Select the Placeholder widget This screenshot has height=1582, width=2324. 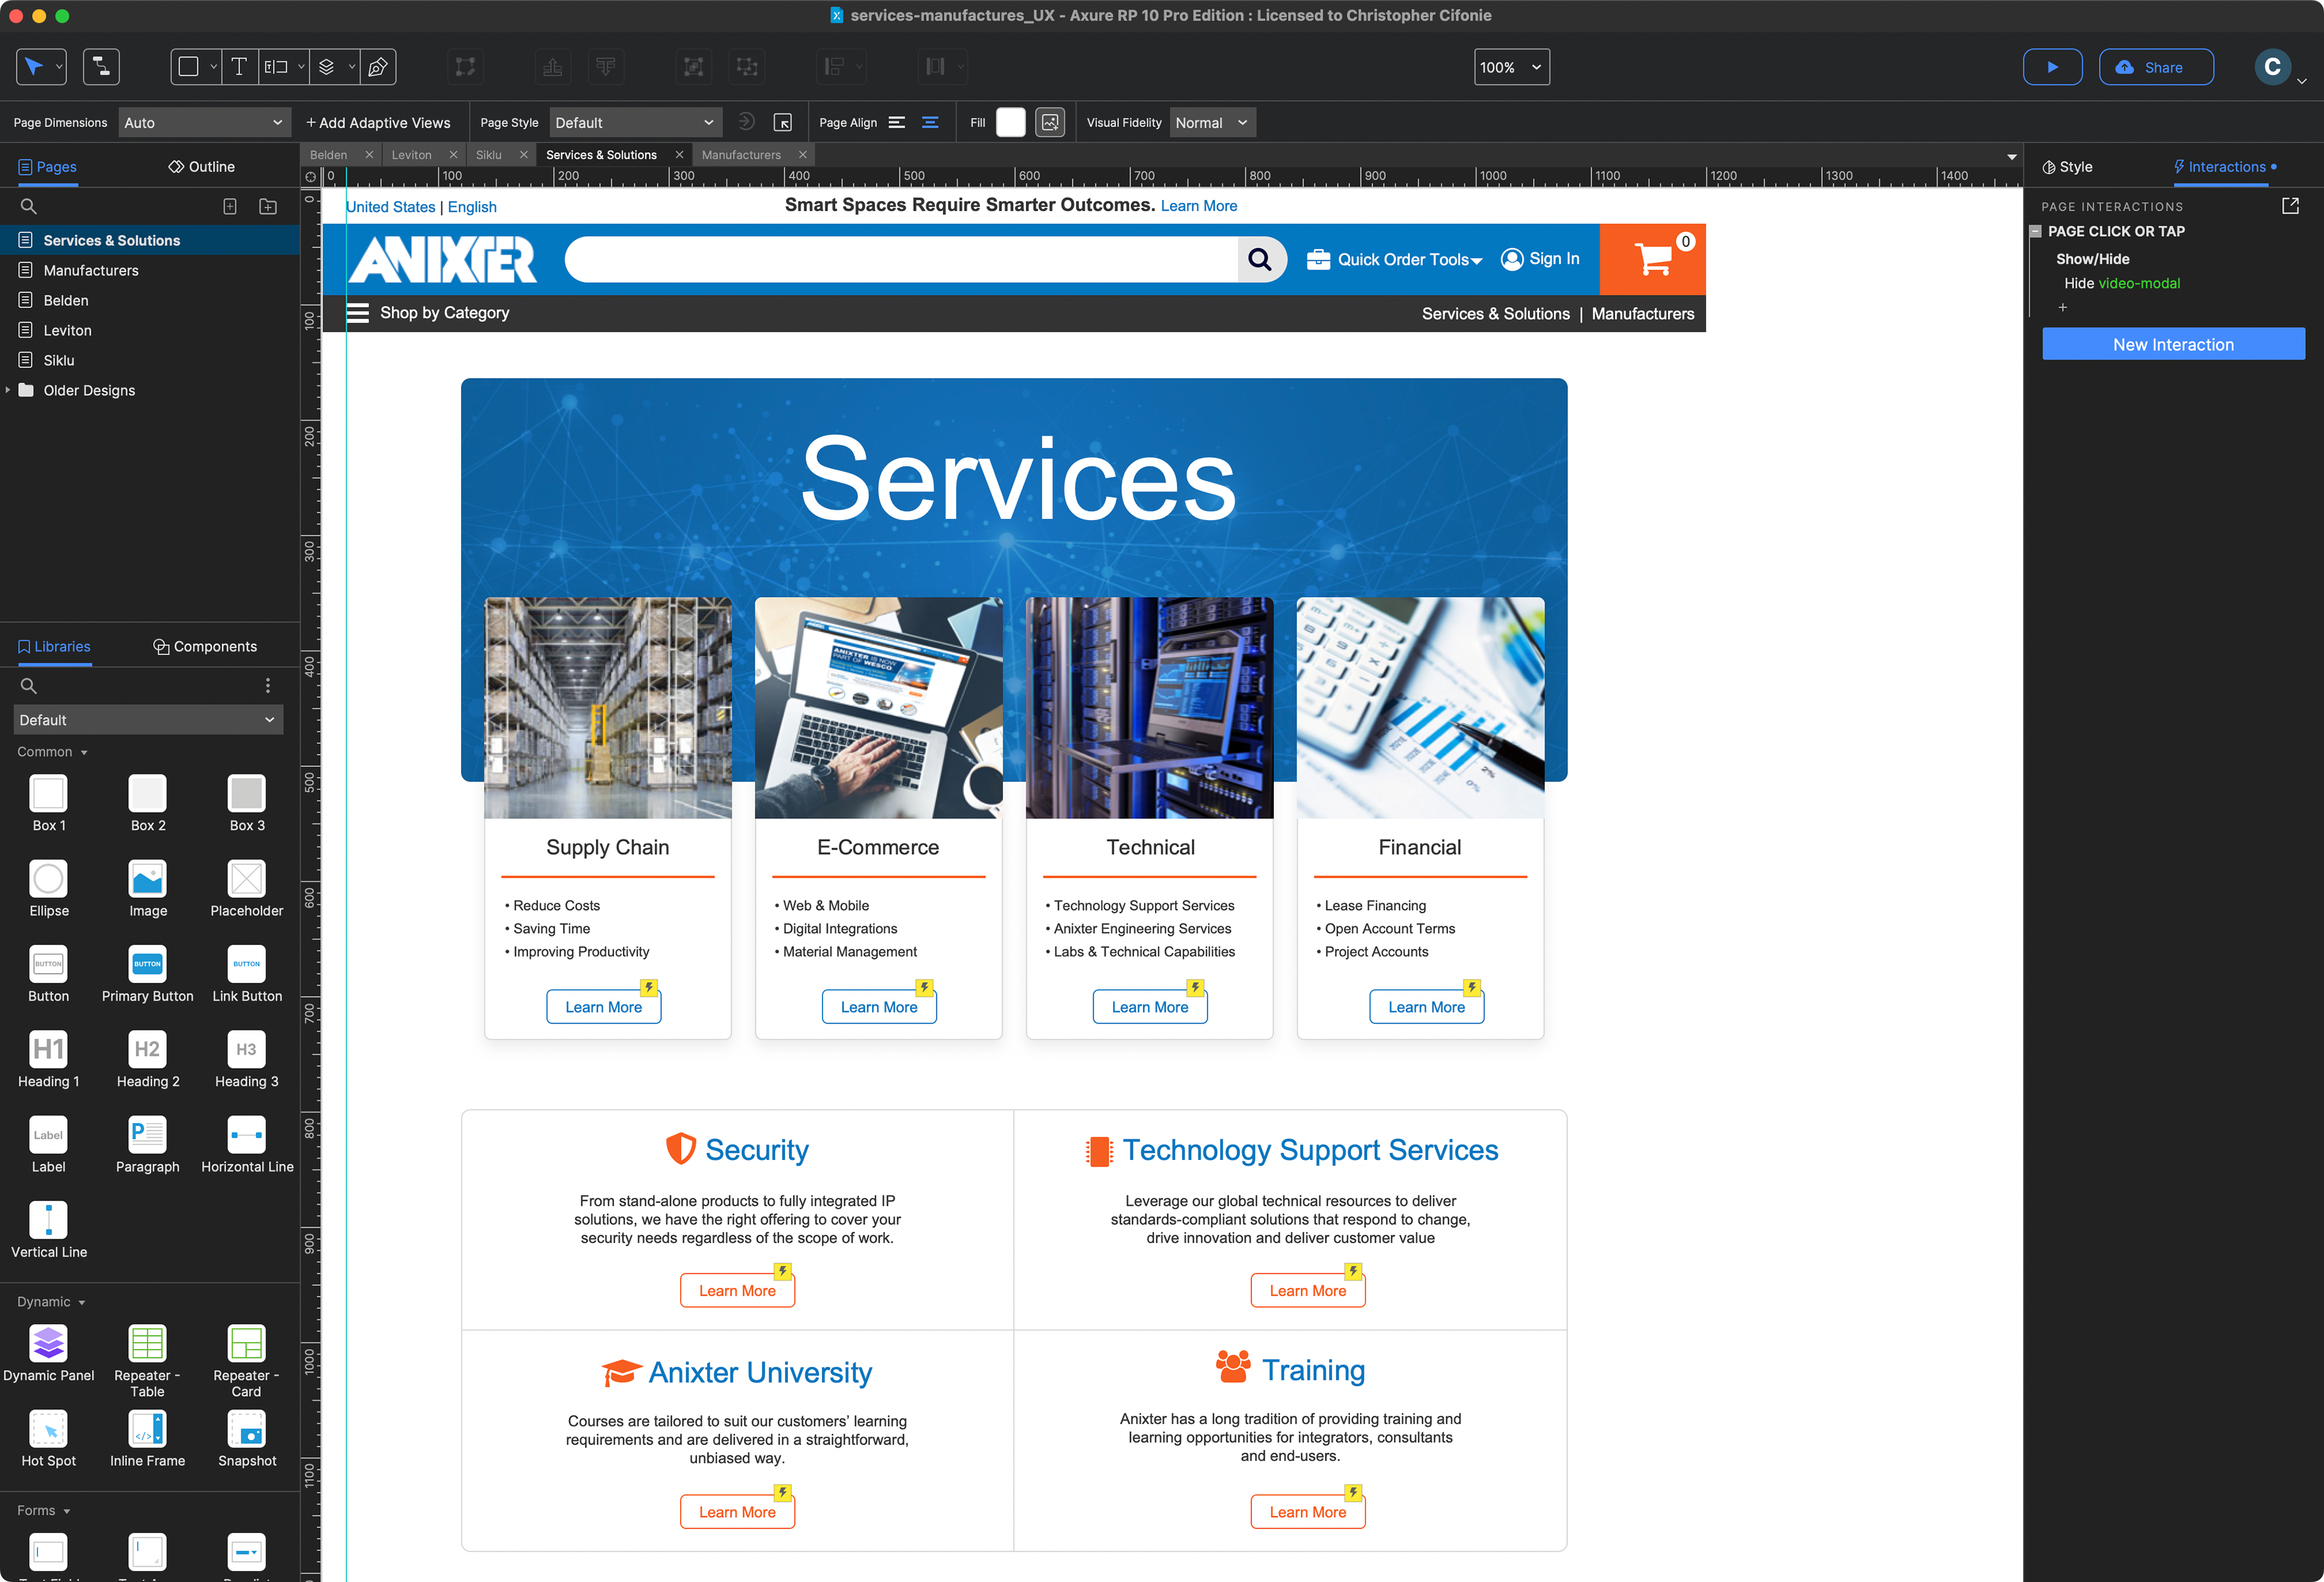(x=247, y=889)
